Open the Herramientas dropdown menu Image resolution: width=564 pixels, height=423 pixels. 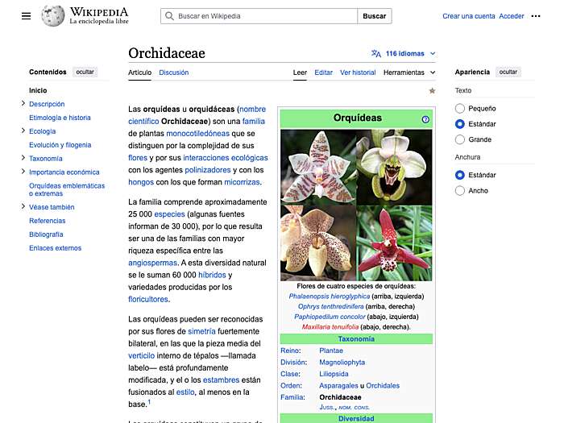point(409,73)
